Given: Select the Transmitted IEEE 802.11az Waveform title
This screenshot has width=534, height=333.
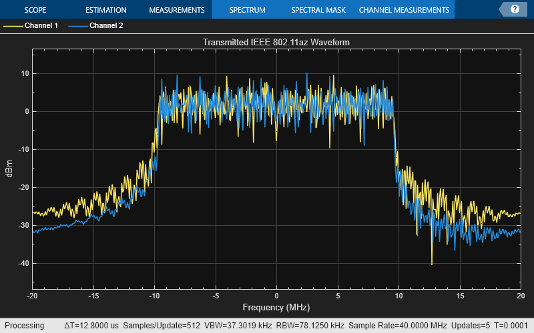Looking at the screenshot, I should 276,42.
